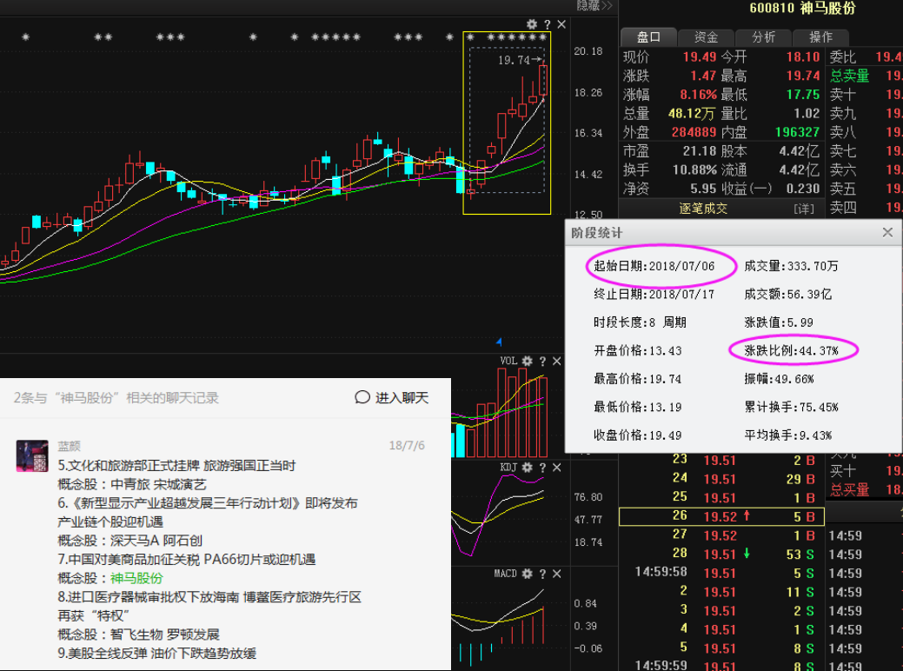Image resolution: width=903 pixels, height=671 pixels.
Task: Click 隐藏>> to hide the side panel
Action: (594, 6)
